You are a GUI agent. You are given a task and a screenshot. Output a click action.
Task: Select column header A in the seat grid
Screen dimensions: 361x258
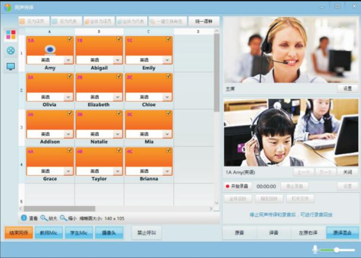tap(50, 32)
